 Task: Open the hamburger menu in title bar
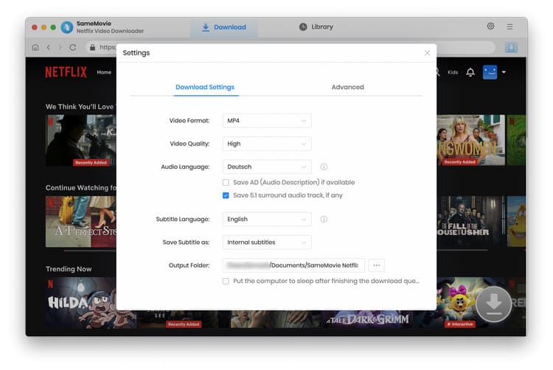509,27
